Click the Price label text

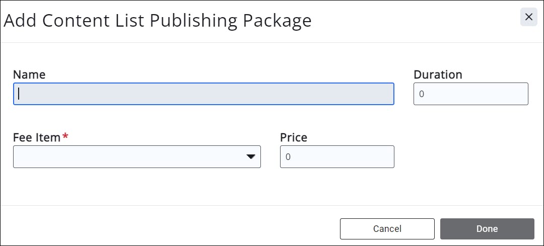293,137
